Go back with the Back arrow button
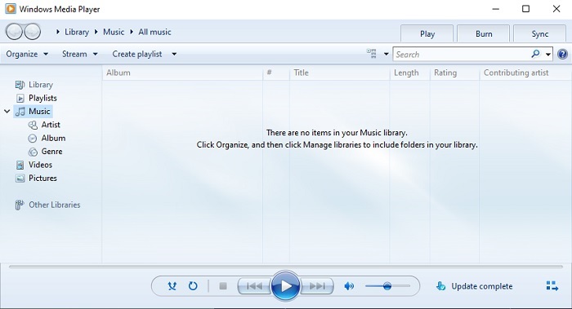572x309 pixels. coord(15,32)
